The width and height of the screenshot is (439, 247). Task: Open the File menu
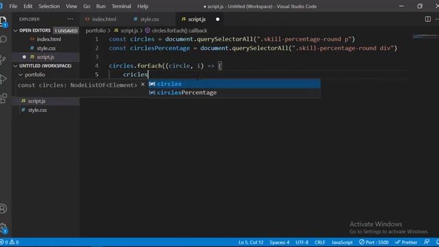point(13,6)
